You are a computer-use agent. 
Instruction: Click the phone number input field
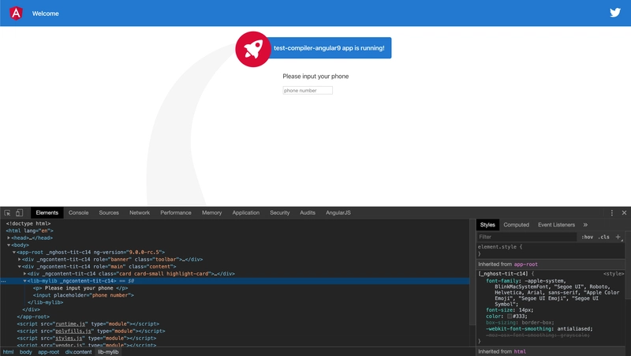coord(308,91)
